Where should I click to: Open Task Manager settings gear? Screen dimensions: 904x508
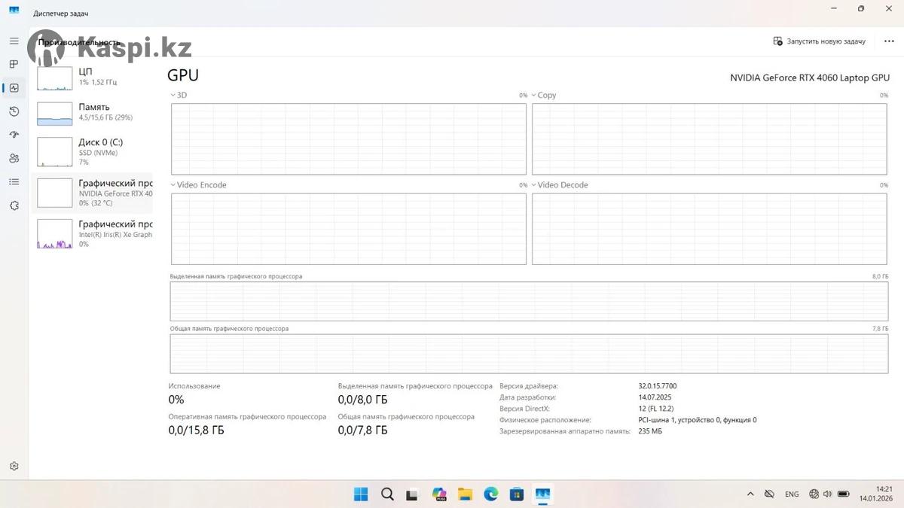(14, 467)
